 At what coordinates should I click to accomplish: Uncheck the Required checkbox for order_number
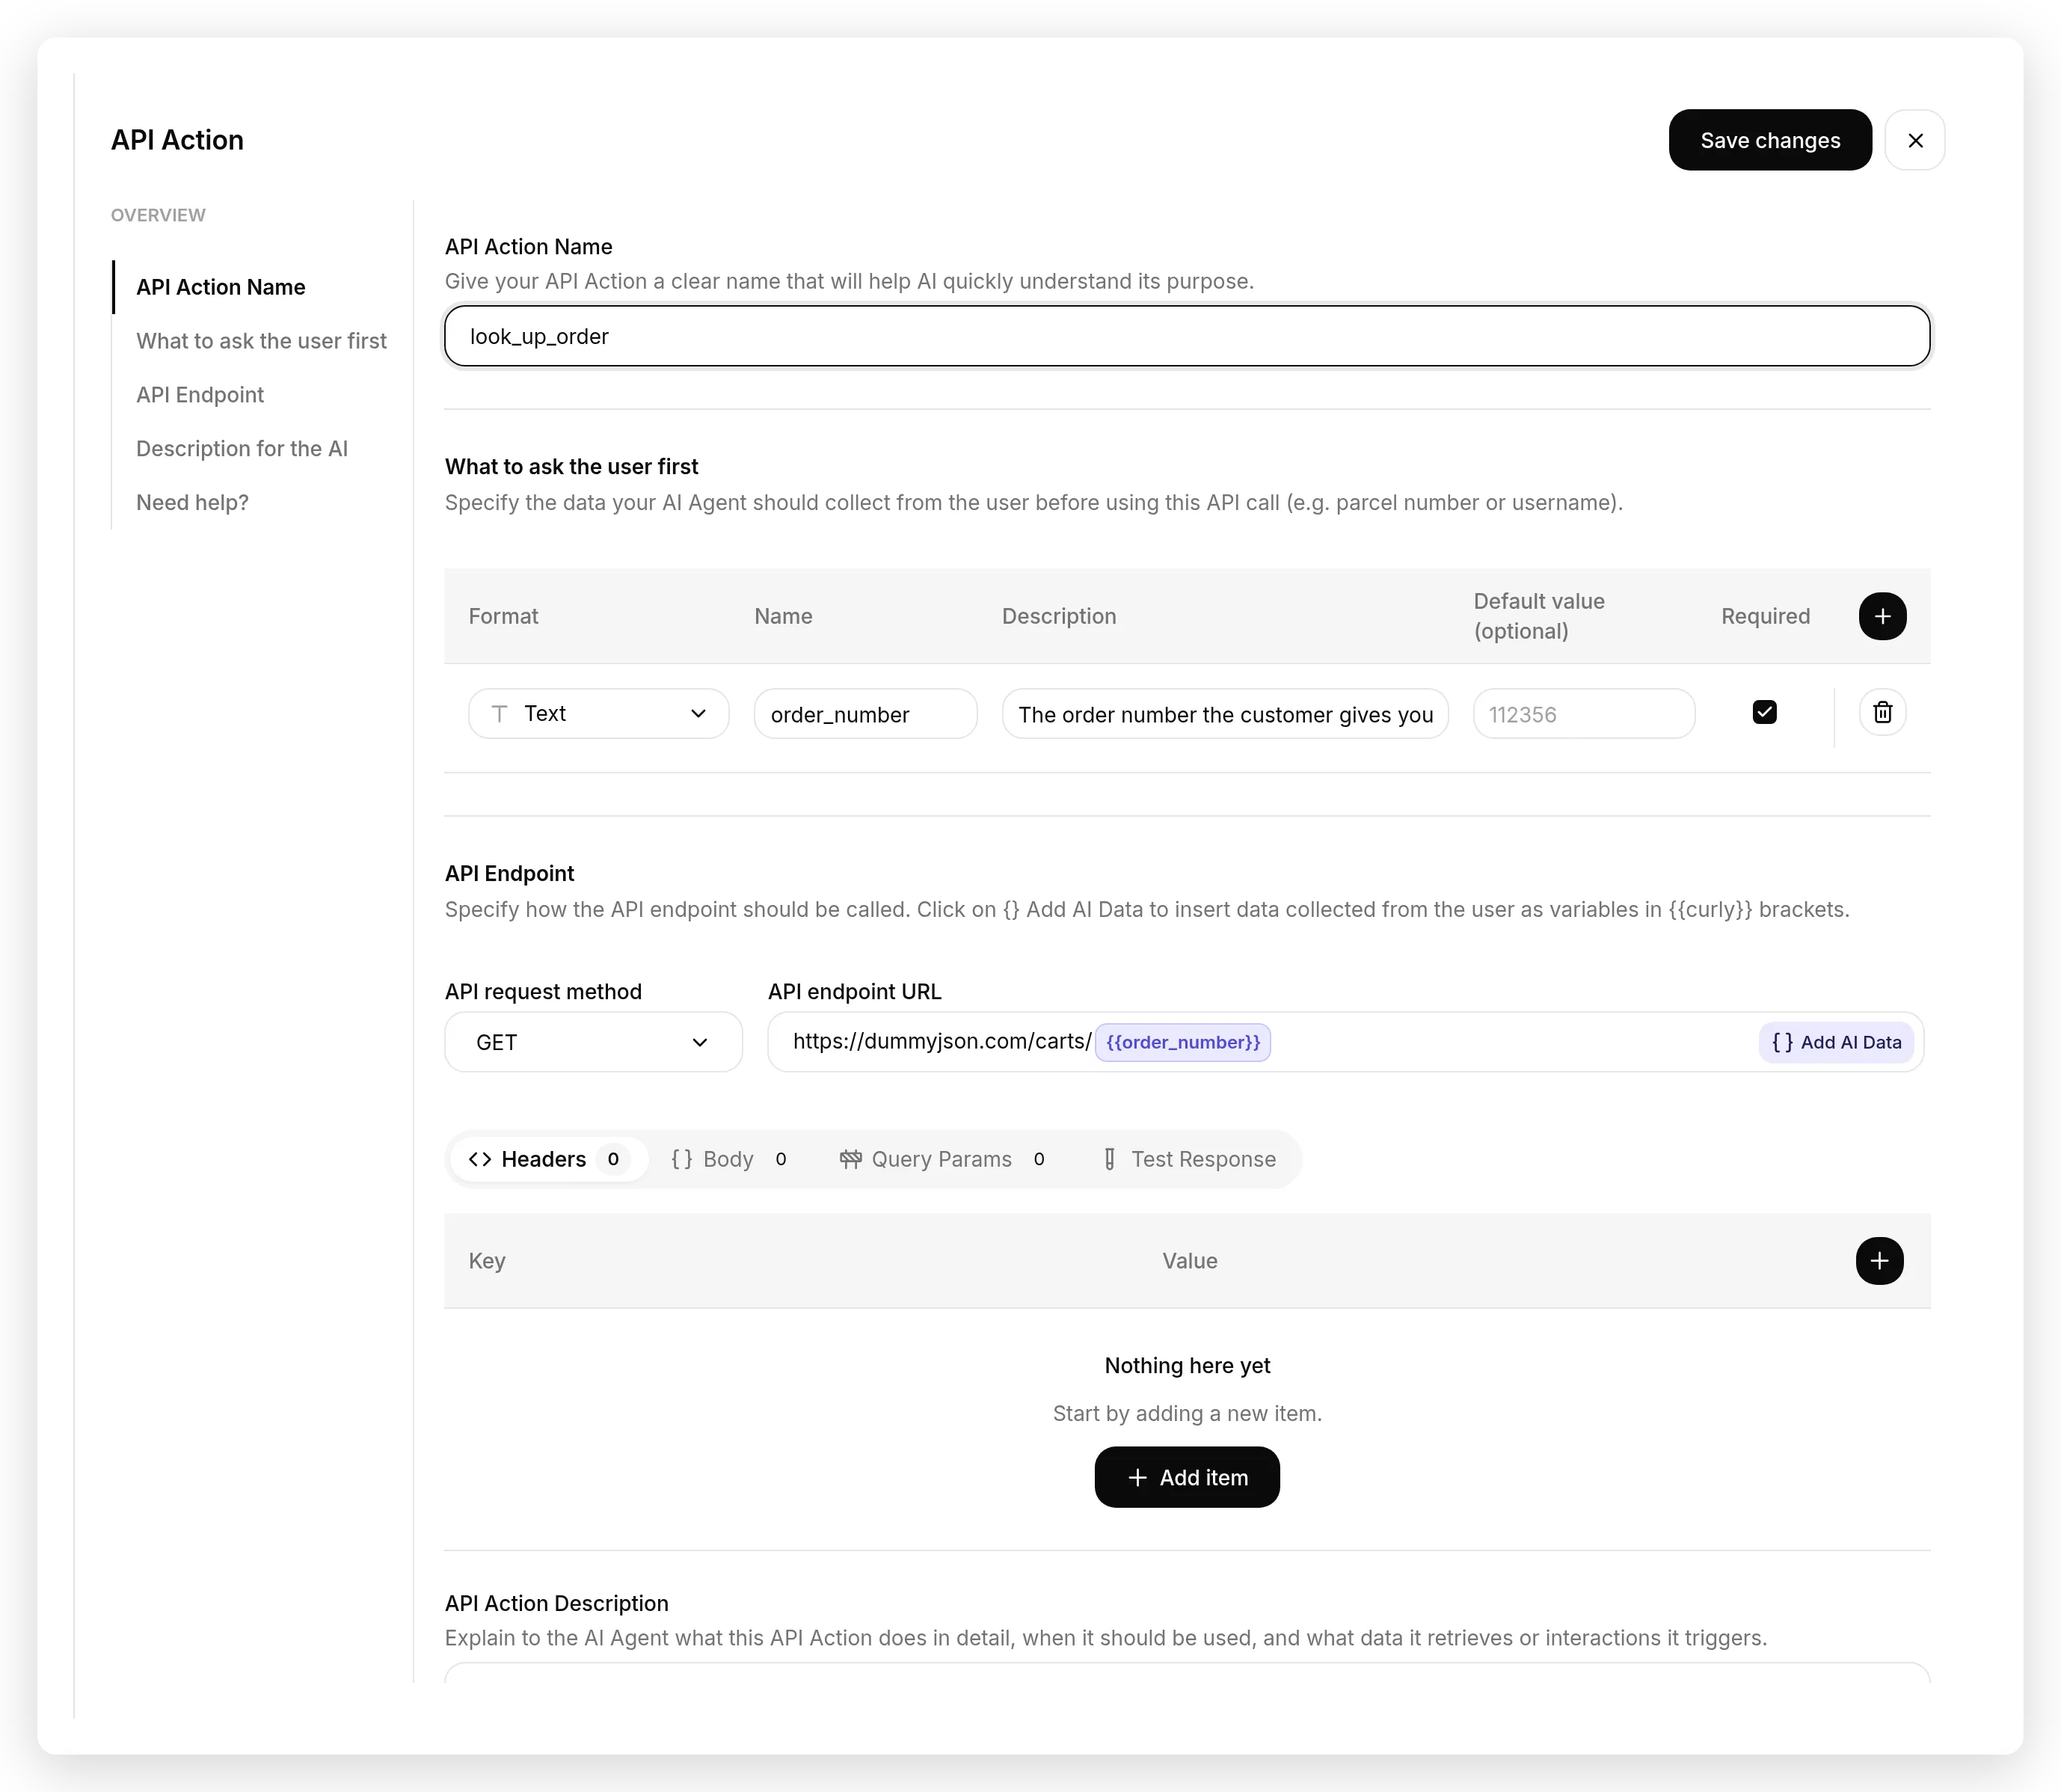click(x=1764, y=712)
